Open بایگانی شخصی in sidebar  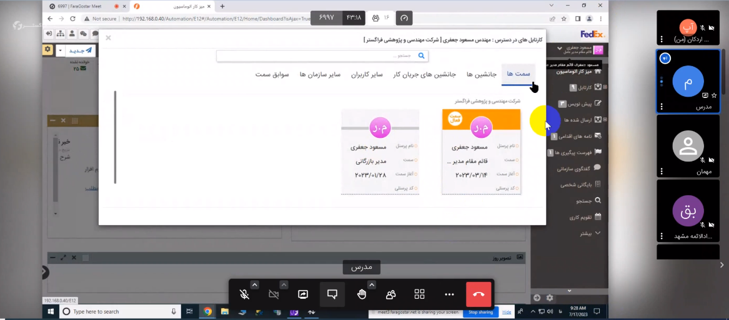coord(581,185)
